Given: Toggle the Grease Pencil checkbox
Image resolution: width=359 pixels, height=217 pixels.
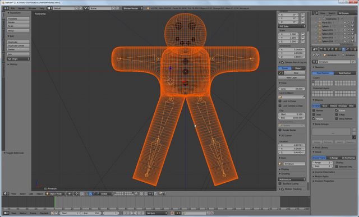Looking at the screenshot, I should tap(283, 62).
